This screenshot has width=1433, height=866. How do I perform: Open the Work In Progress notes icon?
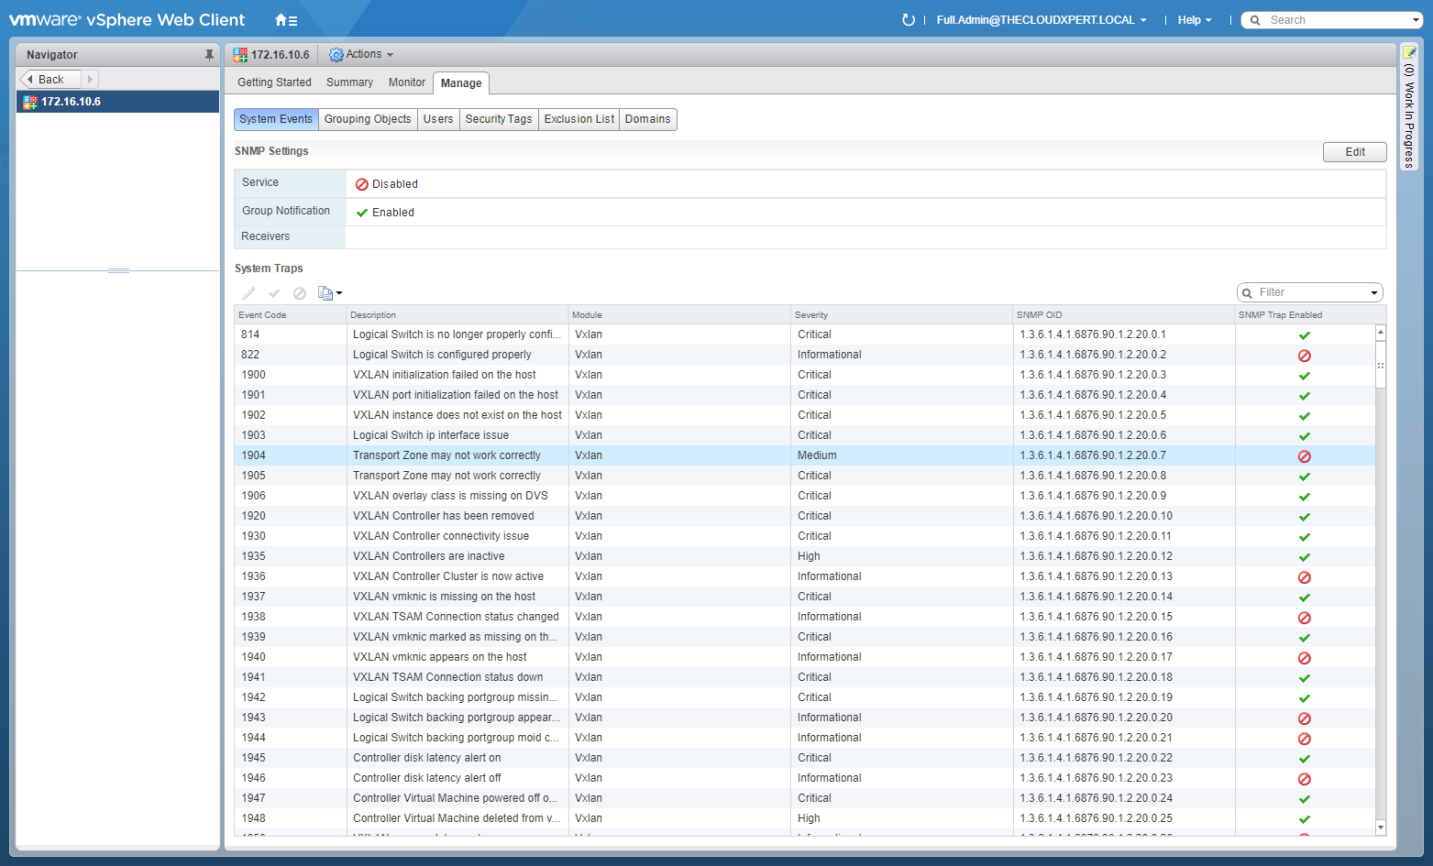point(1409,53)
